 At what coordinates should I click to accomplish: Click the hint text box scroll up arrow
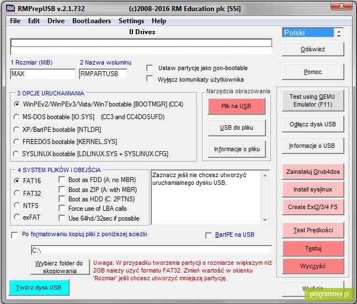265,175
